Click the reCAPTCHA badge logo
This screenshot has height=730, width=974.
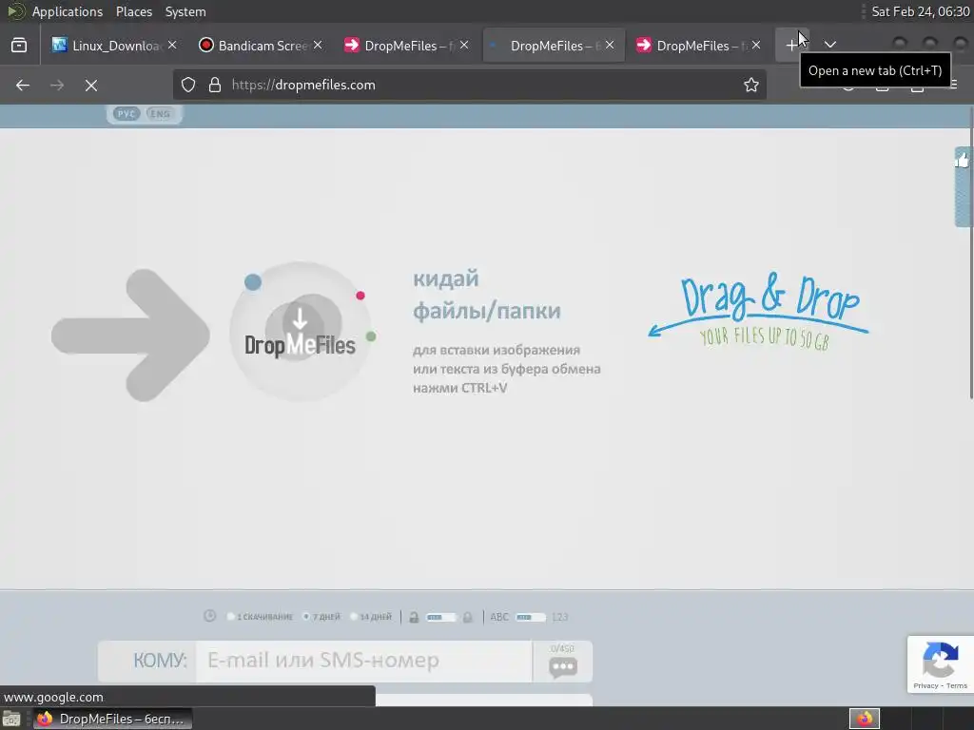[x=940, y=661]
